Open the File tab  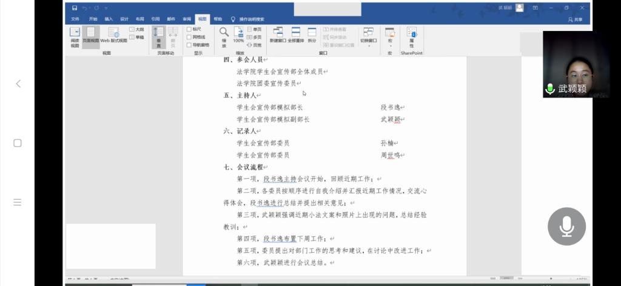pyautogui.click(x=75, y=19)
